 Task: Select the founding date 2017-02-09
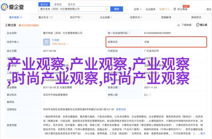[49, 51]
